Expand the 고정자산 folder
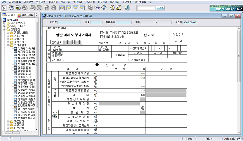 (x=8, y=125)
